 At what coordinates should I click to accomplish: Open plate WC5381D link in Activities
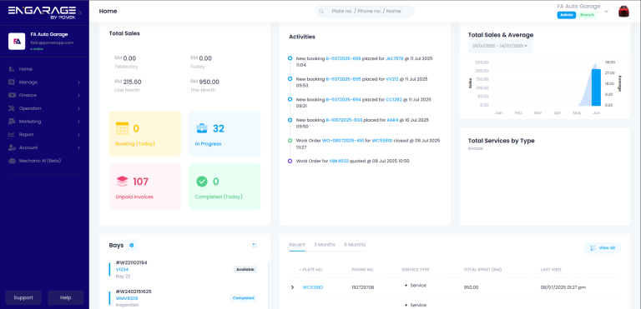tap(382, 141)
